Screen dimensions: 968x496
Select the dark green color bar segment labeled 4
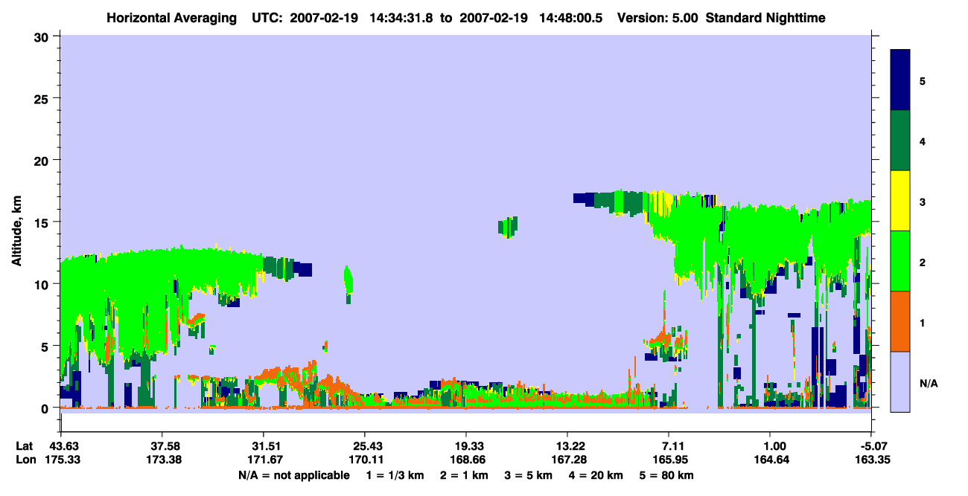(x=900, y=141)
